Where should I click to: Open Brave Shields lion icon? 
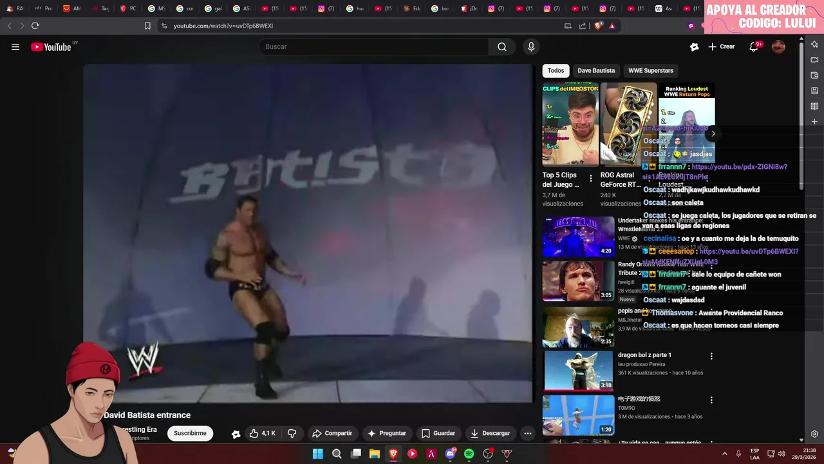tap(598, 26)
